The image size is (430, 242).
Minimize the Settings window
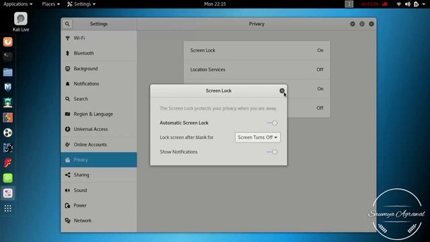[x=352, y=24]
